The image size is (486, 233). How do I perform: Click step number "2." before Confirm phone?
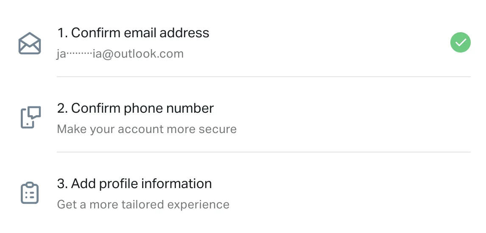pos(62,108)
